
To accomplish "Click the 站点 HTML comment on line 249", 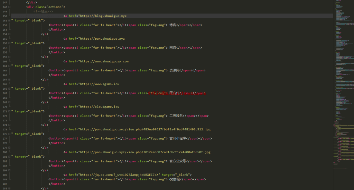I will click(x=43, y=11).
